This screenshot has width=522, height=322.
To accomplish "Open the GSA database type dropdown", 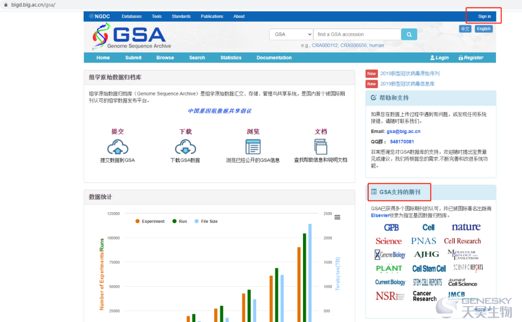I will (291, 35).
